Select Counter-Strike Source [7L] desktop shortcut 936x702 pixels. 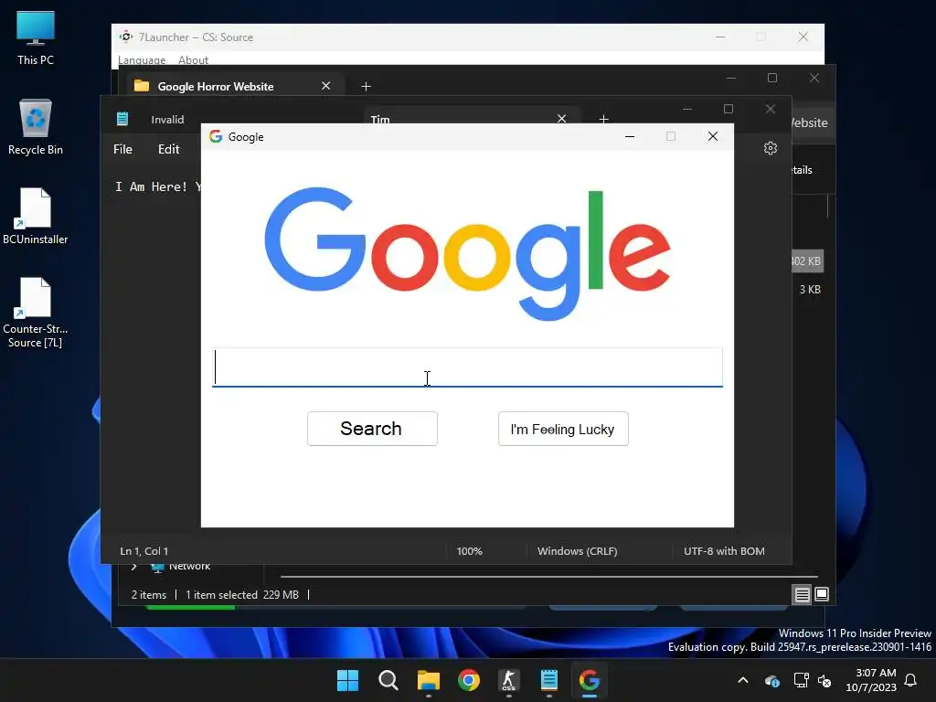click(x=36, y=313)
